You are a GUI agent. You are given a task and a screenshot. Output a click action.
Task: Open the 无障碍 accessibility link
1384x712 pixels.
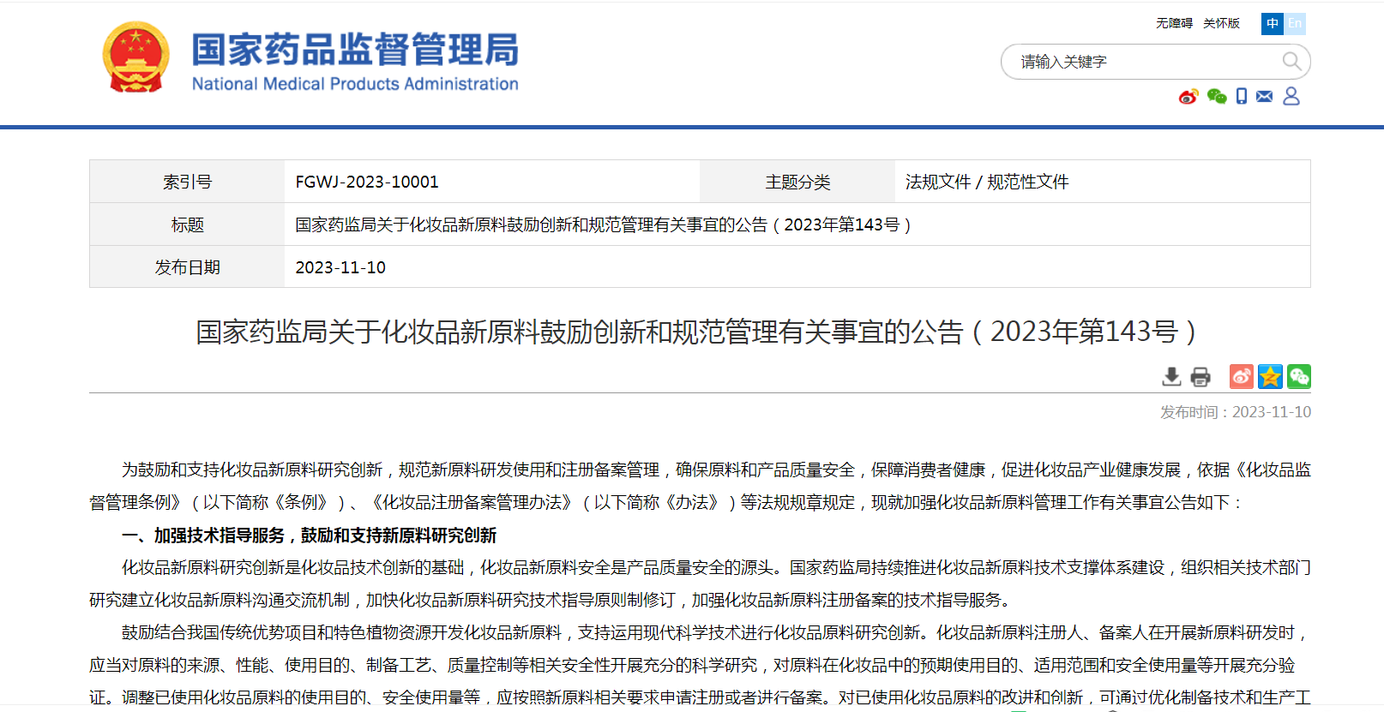[1174, 23]
